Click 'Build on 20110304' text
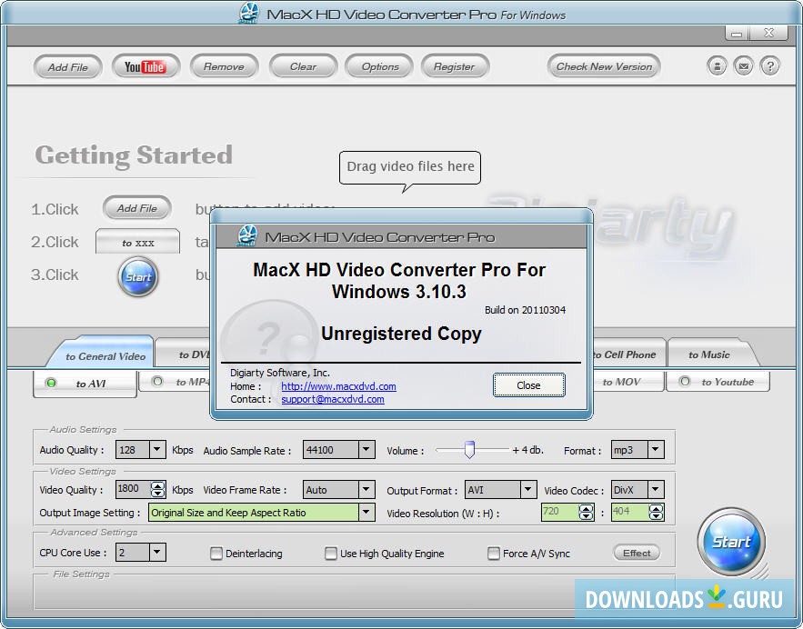 coord(525,310)
